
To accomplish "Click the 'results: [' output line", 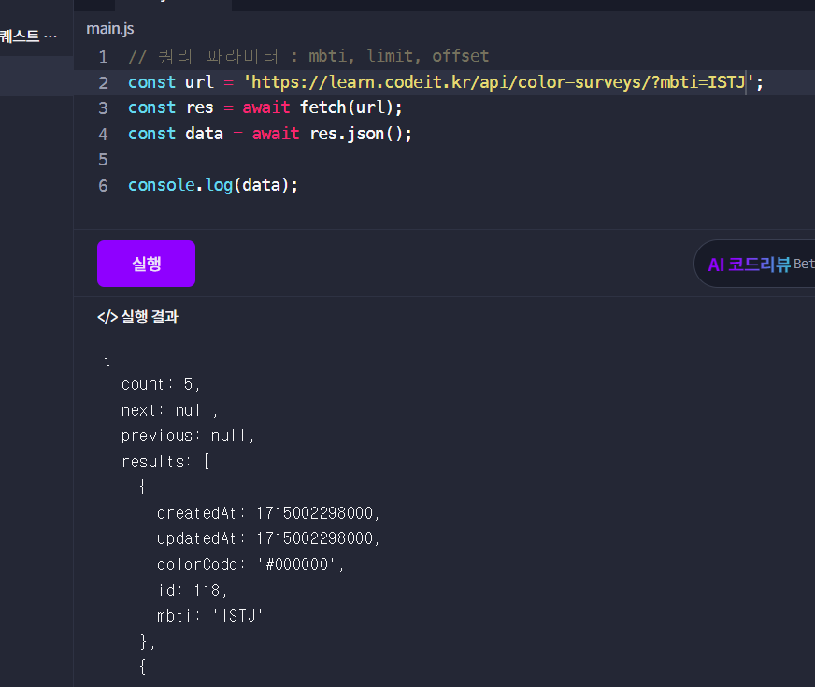I will 165,462.
